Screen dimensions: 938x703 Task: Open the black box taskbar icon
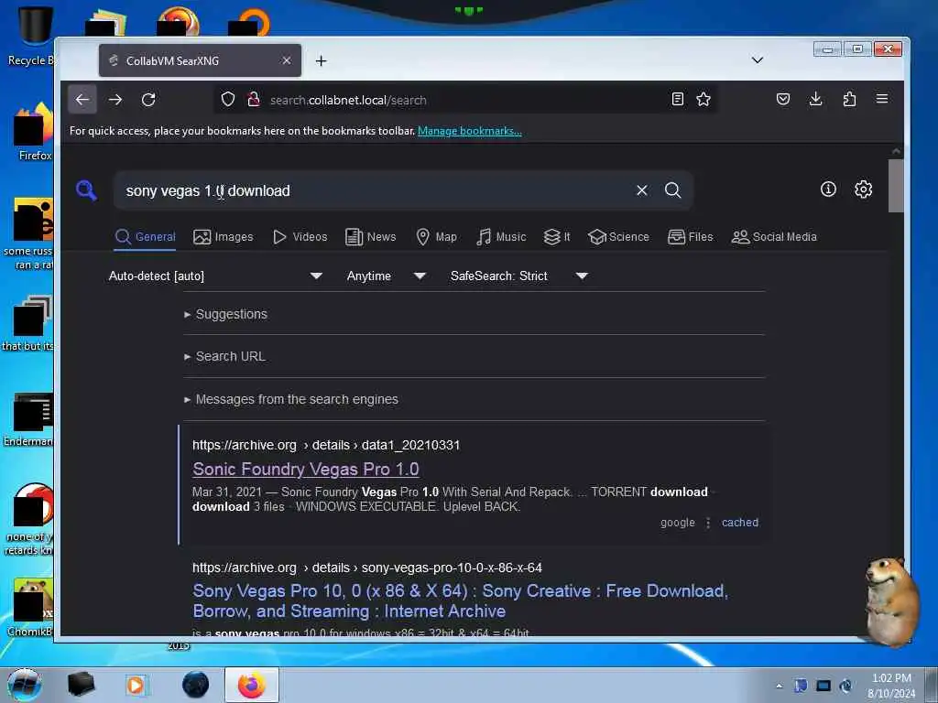pyautogui.click(x=81, y=685)
